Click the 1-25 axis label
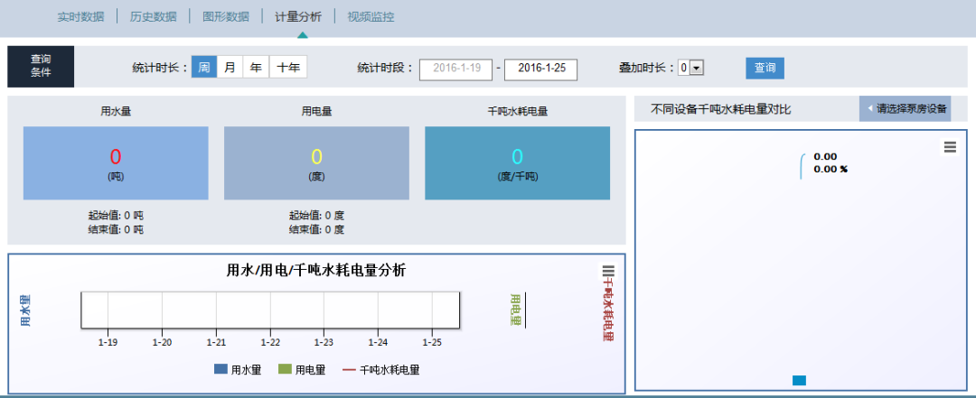 432,342
